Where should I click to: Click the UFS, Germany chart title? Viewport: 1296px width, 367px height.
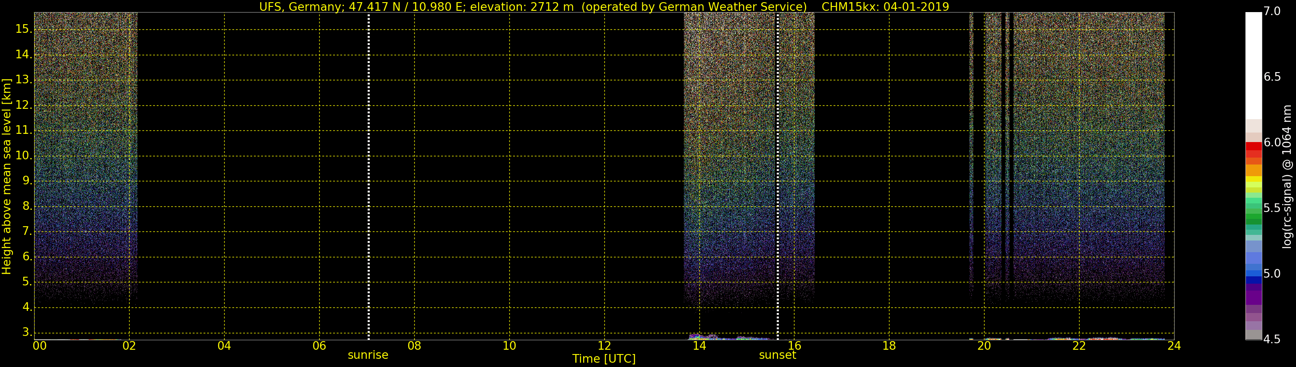(x=604, y=6)
